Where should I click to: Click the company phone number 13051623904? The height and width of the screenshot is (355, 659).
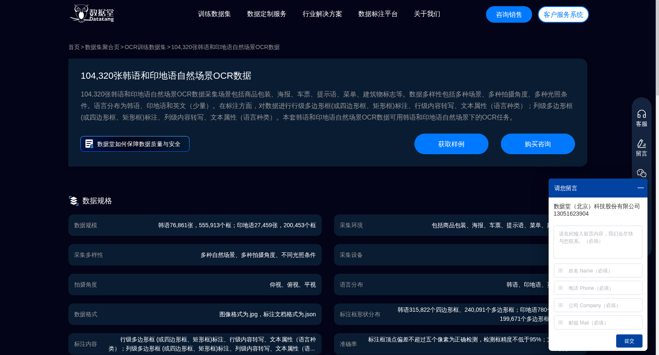point(571,214)
